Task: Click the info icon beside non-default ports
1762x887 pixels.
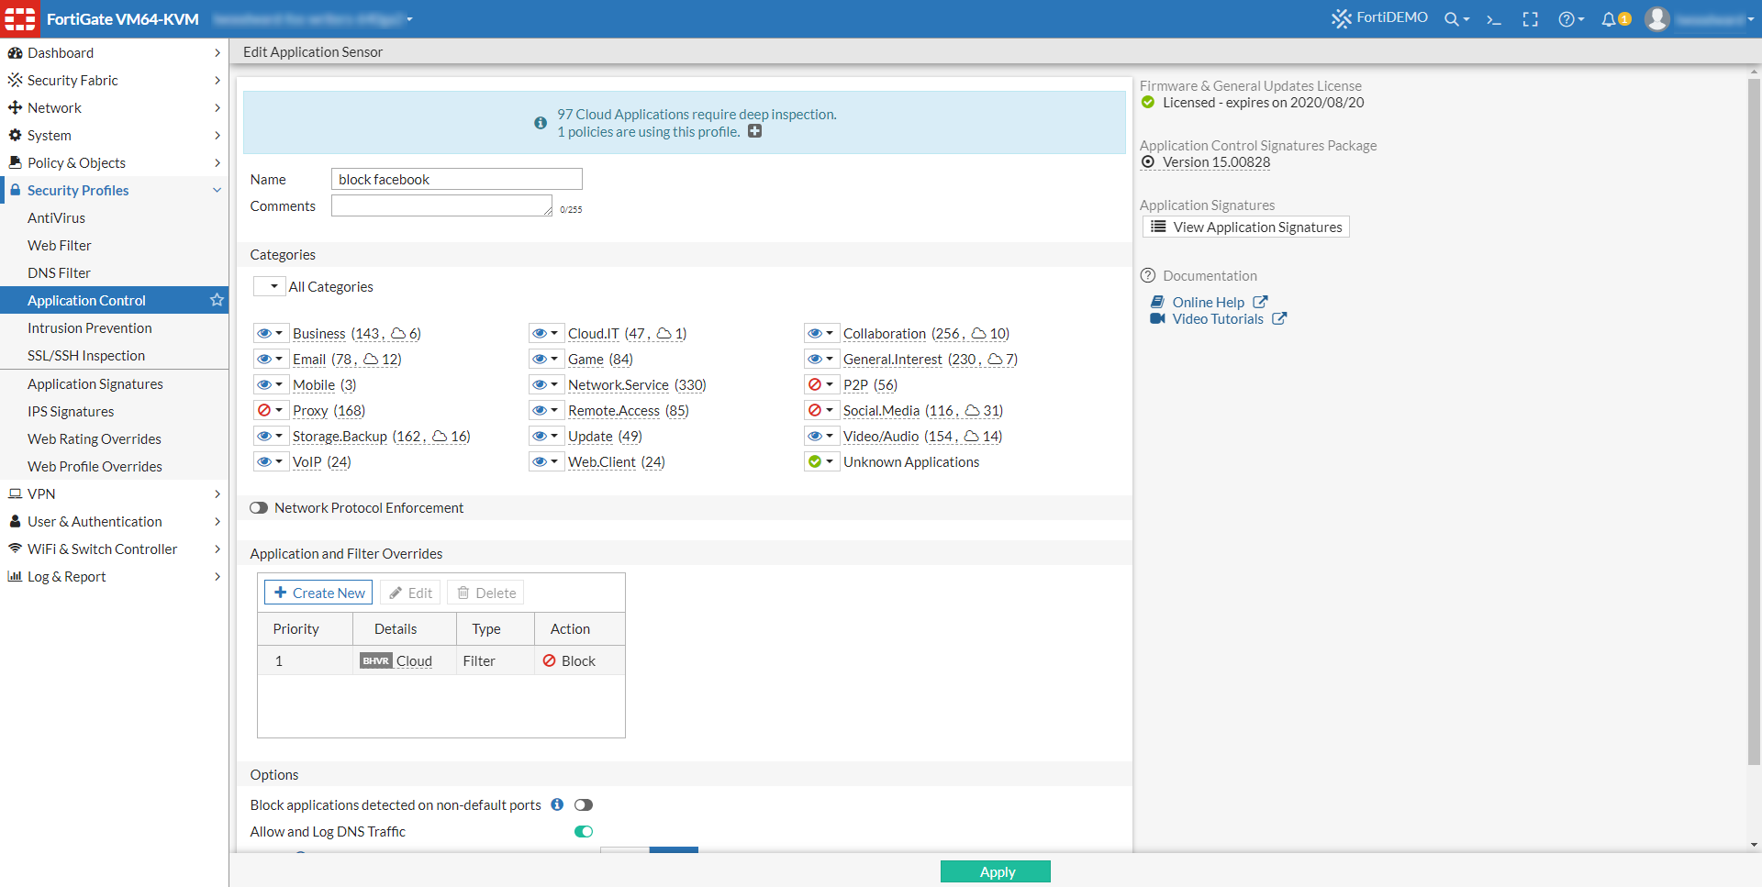Action: pos(557,804)
